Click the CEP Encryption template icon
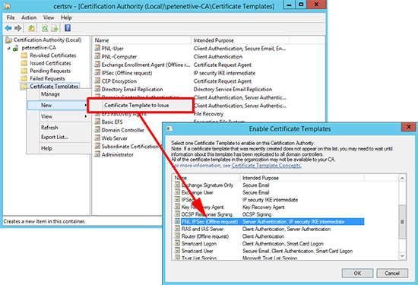 tap(97, 81)
